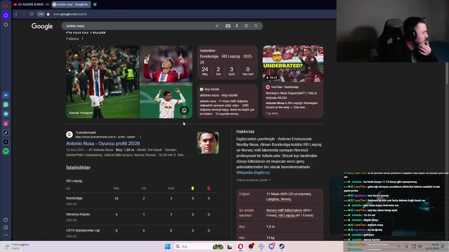The width and height of the screenshot is (449, 252).
Task: Show hidden tray icons chevron
Action: coord(399,246)
